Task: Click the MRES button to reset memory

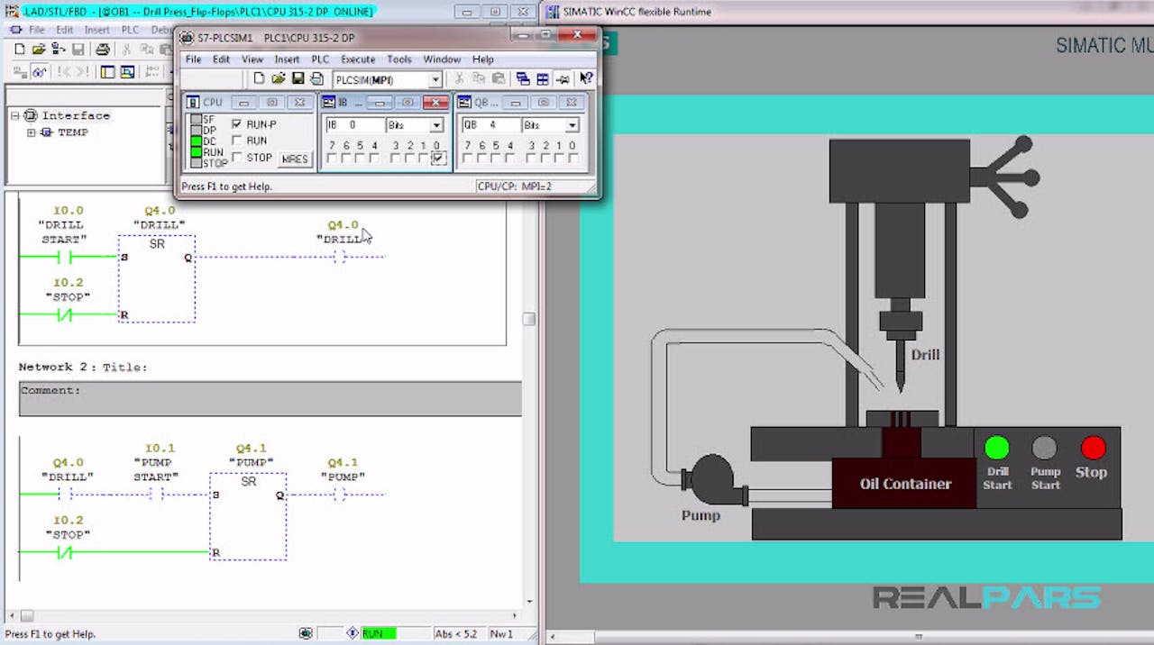Action: (x=296, y=158)
